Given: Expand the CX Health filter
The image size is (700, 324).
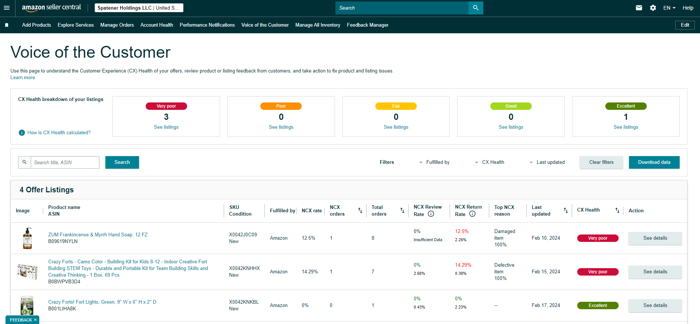Looking at the screenshot, I should pyautogui.click(x=490, y=162).
